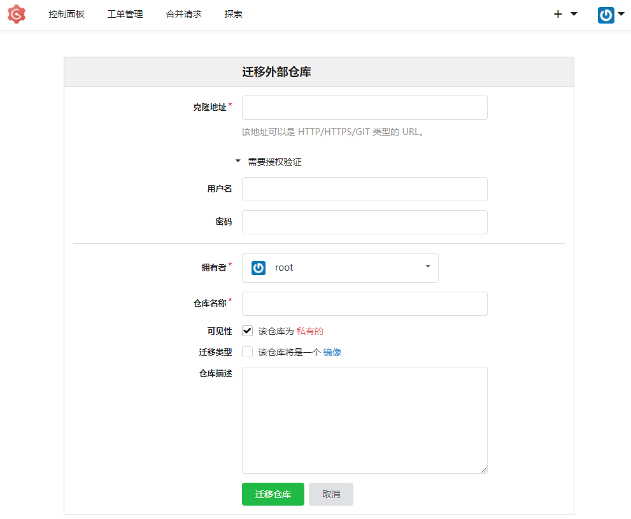Click the 仓库名称 text box
631x519 pixels.
coord(364,304)
